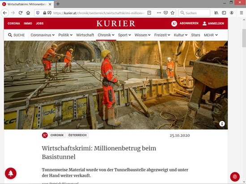Open the red fingerprint privacy button
Screen dimensions: 246x184
point(235,177)
